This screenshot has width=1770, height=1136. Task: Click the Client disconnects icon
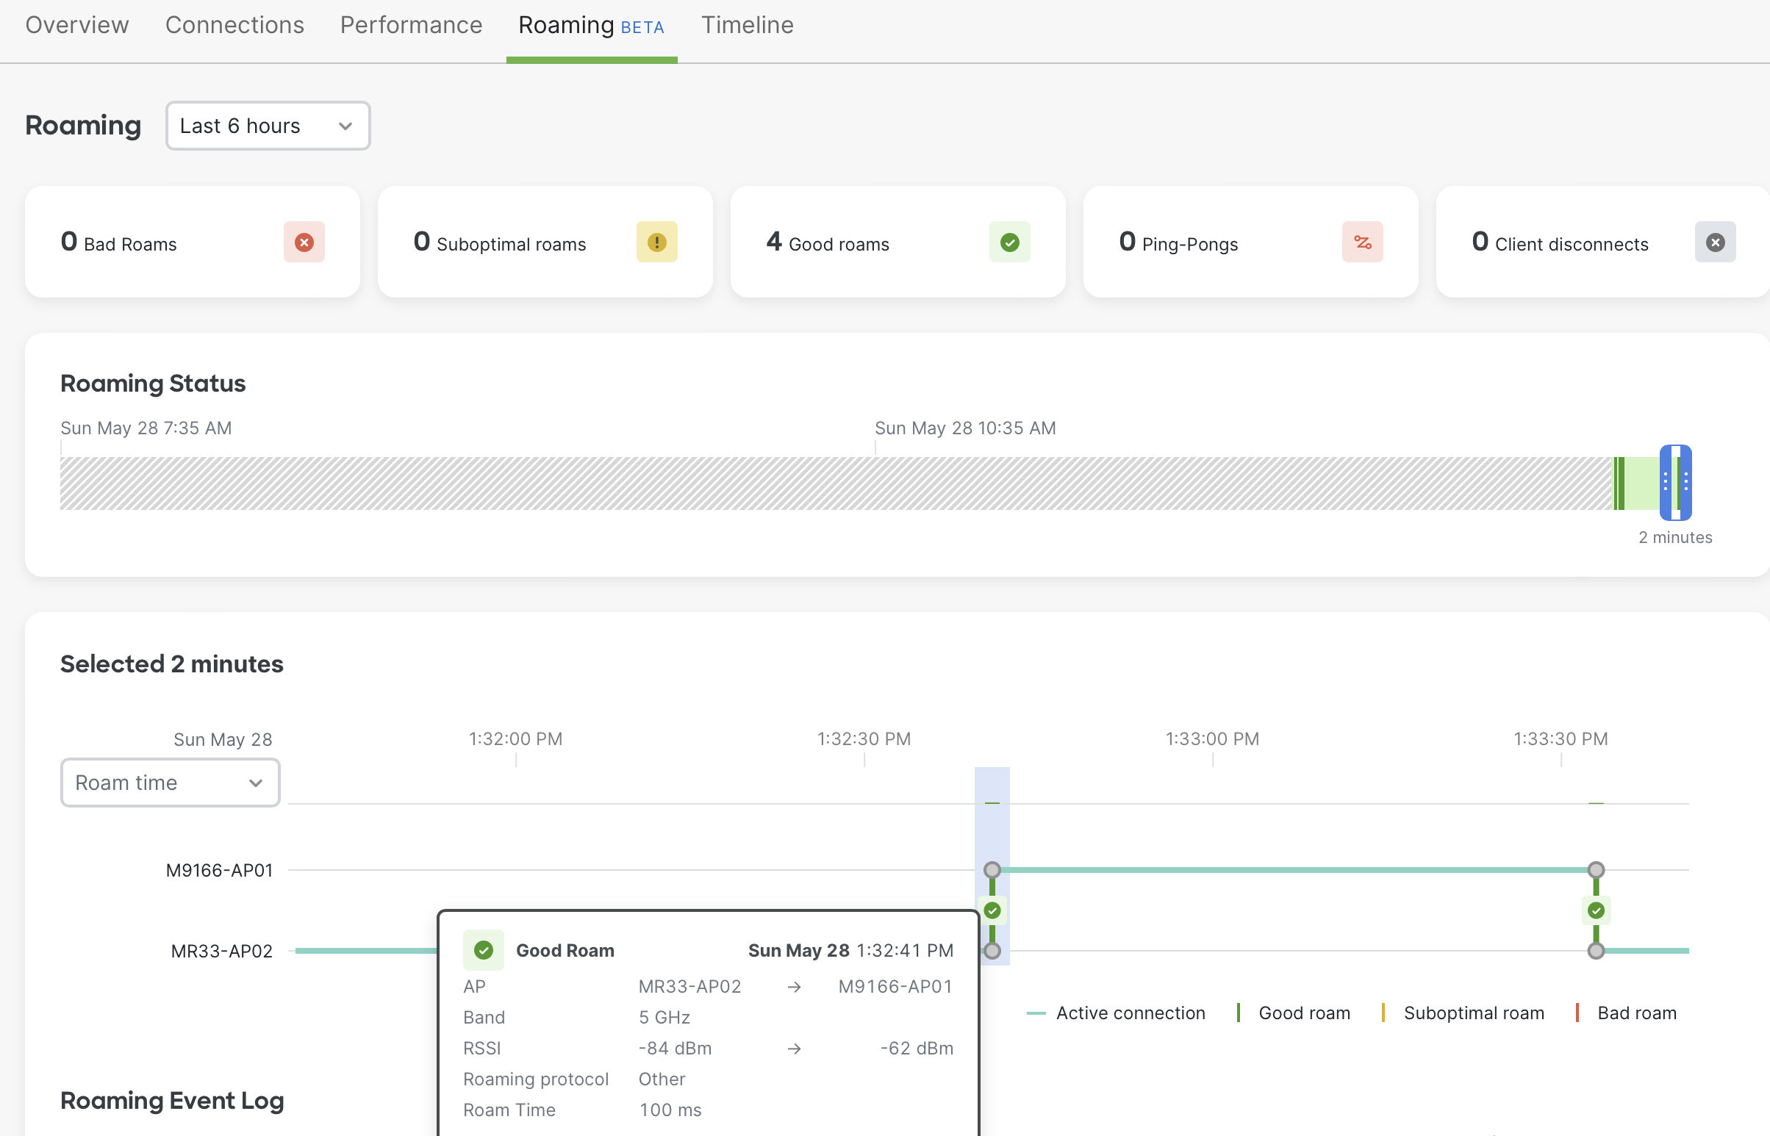[x=1715, y=242]
